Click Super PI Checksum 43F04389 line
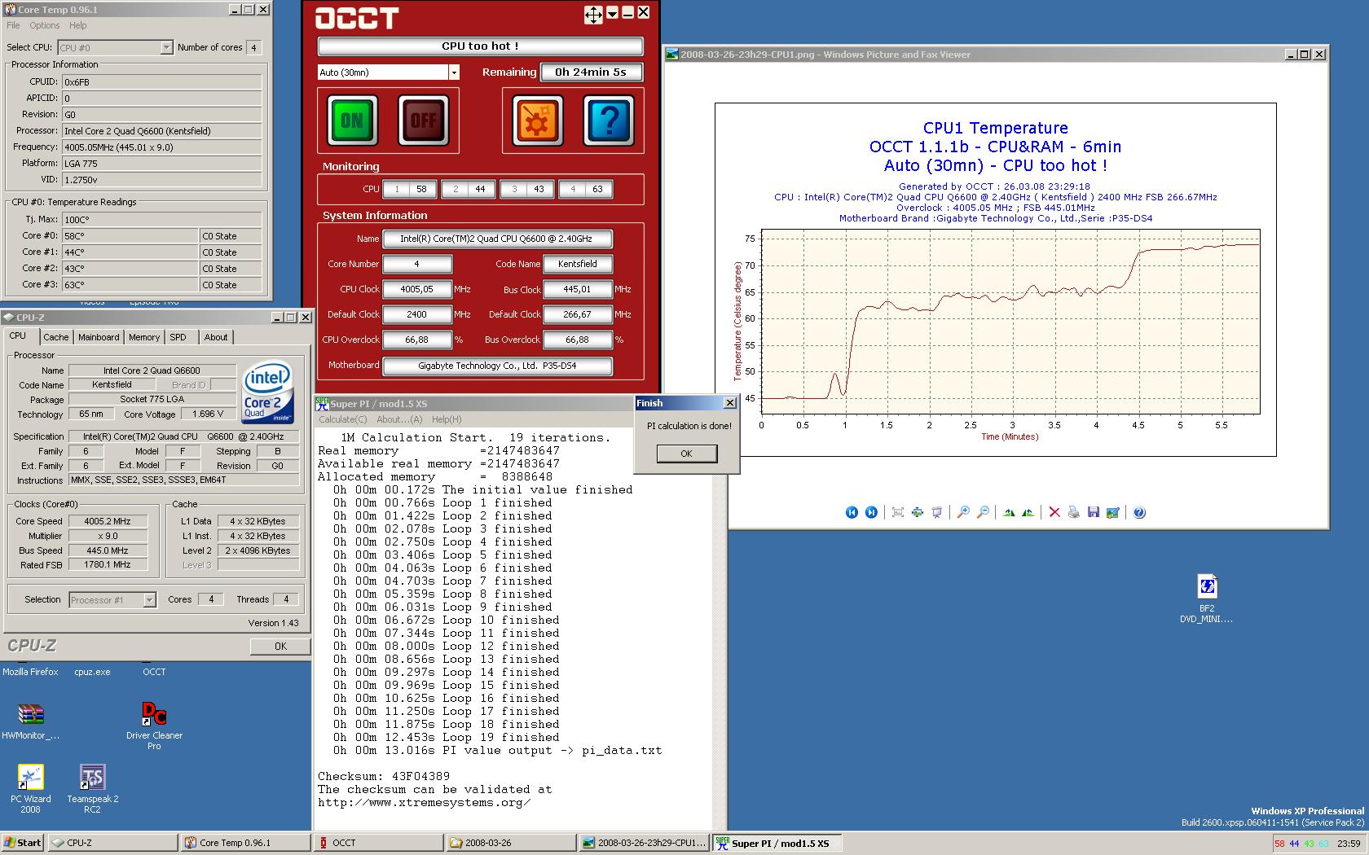Viewport: 1369px width, 855px height. pyautogui.click(x=384, y=777)
